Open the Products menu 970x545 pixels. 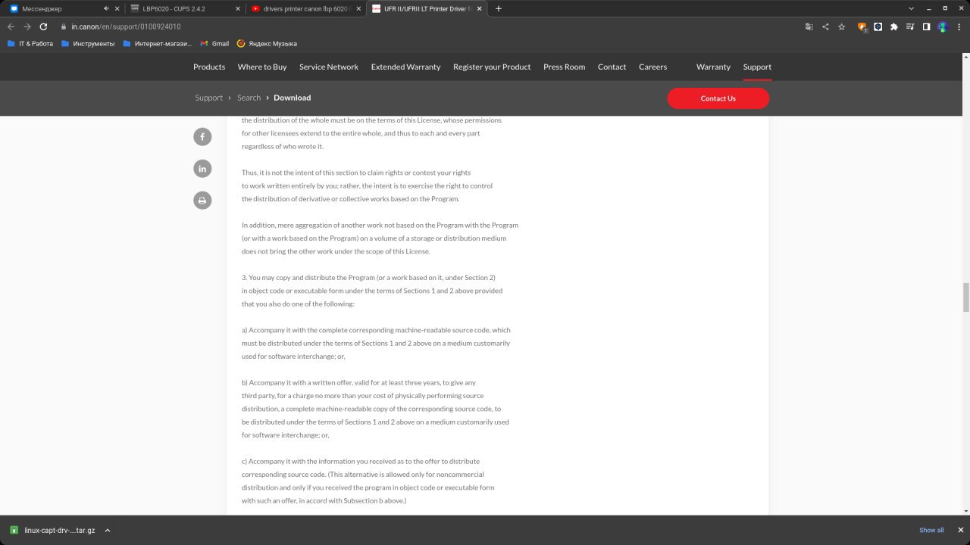[x=209, y=67]
